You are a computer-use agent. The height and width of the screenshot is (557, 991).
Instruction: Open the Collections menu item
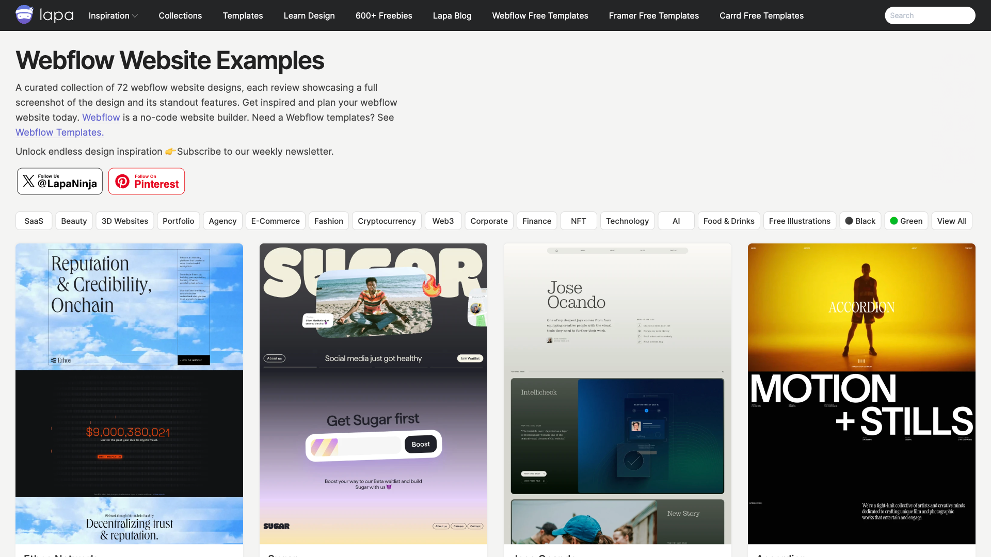(180, 15)
